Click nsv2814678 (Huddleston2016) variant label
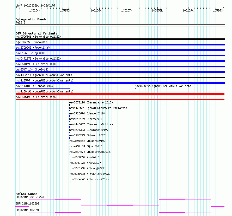Viewport: 232px width, 216px height. point(90,152)
